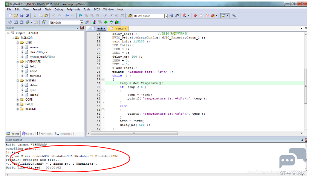The width and height of the screenshot is (309, 179).
Task: Start debug session magnifier icon
Action: tap(185, 15)
